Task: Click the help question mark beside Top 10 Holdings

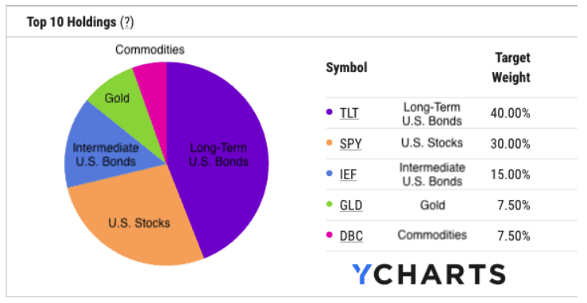Action: [x=127, y=22]
